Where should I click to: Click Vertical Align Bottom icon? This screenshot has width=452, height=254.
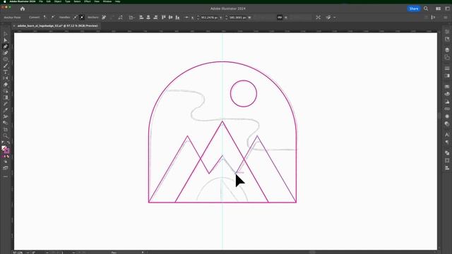click(177, 17)
